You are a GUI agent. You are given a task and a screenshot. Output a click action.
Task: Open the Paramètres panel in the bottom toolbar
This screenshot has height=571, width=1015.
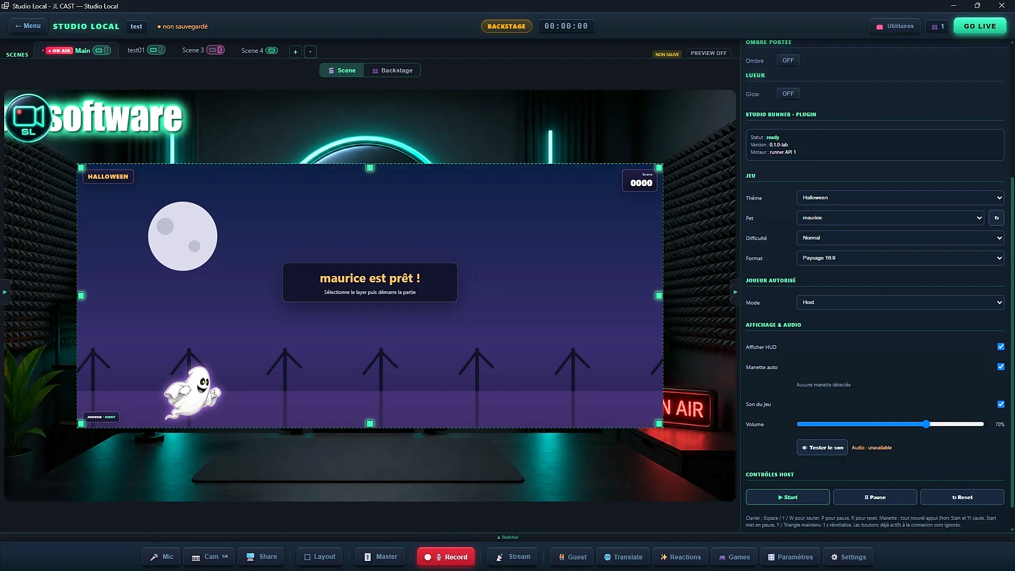point(790,557)
